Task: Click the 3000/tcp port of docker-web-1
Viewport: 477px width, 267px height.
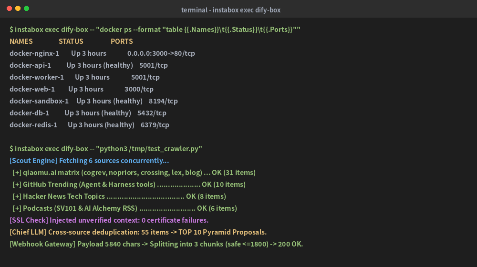Action: pyautogui.click(x=139, y=89)
